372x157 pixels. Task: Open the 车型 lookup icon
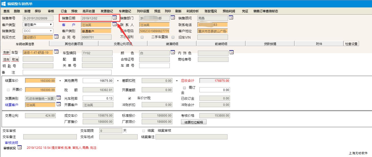point(56,52)
